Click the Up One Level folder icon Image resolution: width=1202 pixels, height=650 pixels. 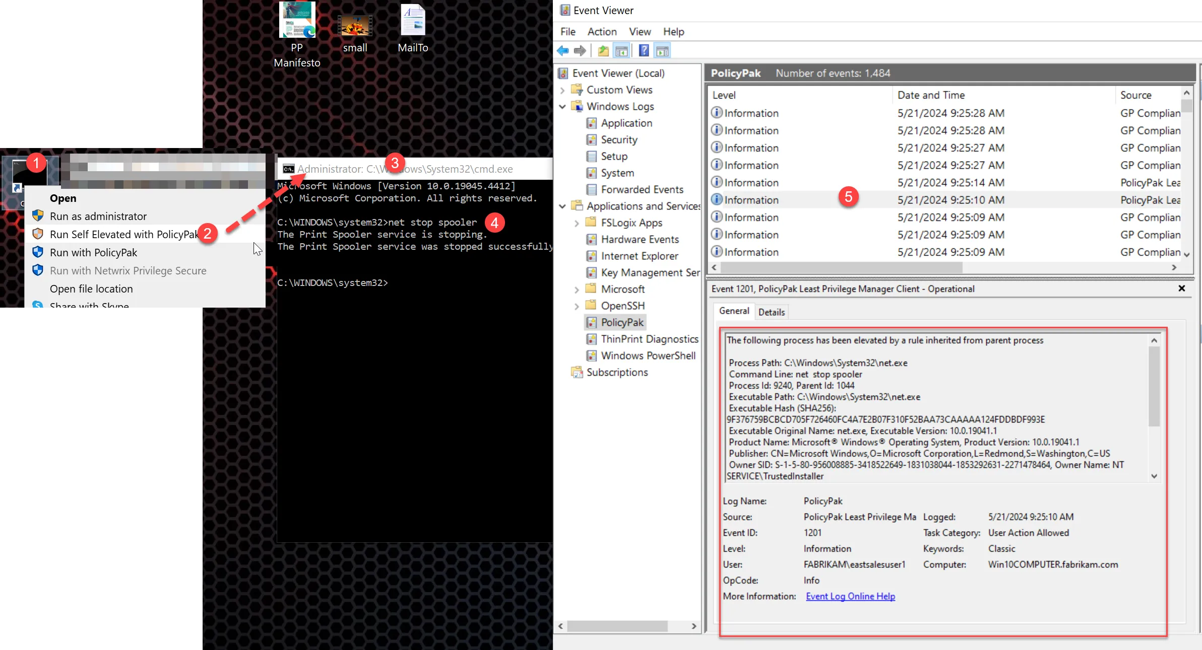(603, 51)
